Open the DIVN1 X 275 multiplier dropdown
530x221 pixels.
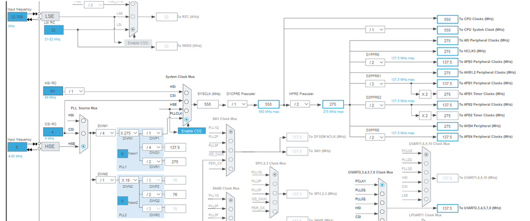pyautogui.click(x=128, y=133)
